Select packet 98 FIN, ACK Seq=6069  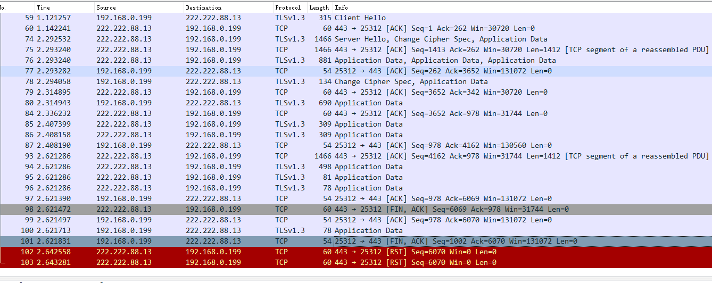pyautogui.click(x=356, y=210)
